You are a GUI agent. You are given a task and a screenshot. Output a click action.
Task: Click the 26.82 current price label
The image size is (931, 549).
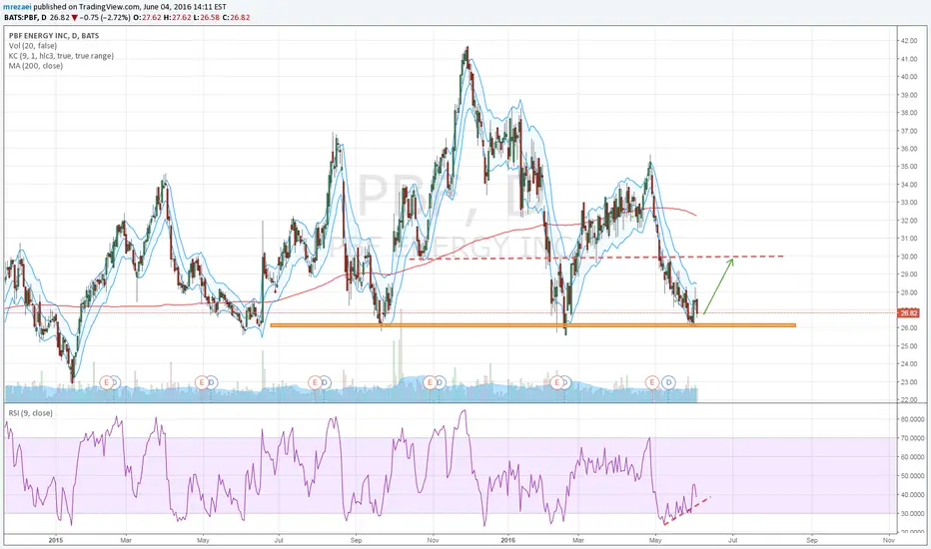908,312
